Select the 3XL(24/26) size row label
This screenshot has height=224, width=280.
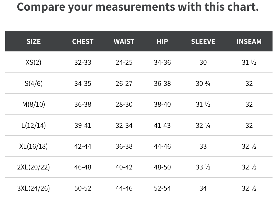pos(34,188)
